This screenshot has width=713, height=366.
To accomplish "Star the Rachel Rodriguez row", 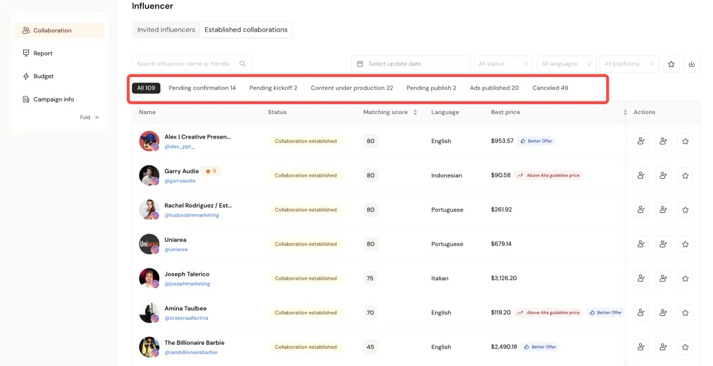I will (x=685, y=210).
